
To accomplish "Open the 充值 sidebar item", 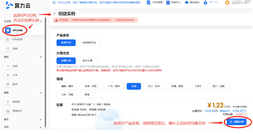I will 11,66.
